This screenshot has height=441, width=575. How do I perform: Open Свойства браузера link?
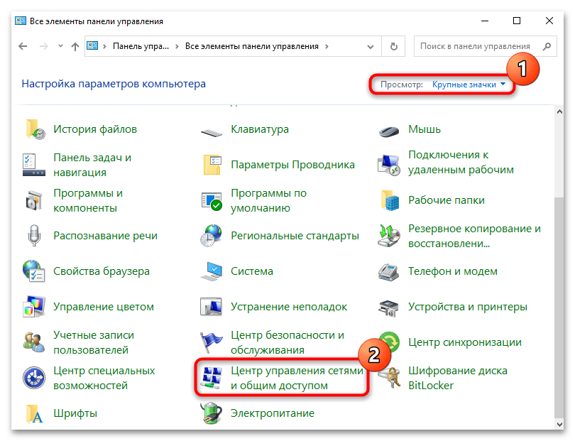click(102, 271)
